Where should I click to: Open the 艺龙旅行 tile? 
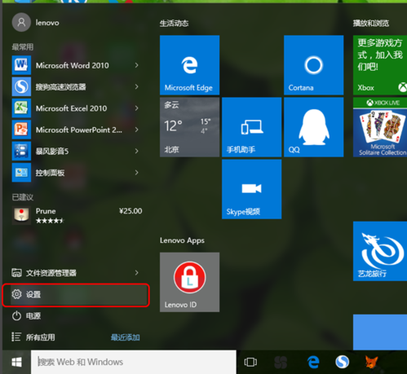(380, 251)
